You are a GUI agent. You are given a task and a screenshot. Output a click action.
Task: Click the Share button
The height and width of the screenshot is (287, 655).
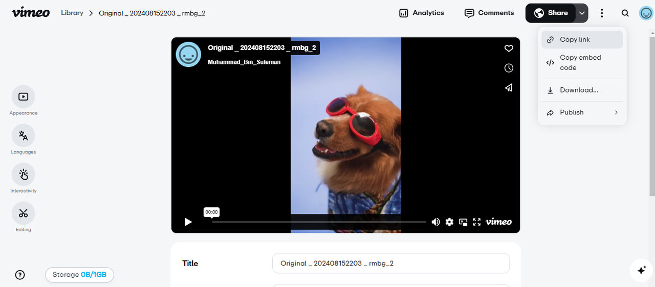pyautogui.click(x=551, y=13)
